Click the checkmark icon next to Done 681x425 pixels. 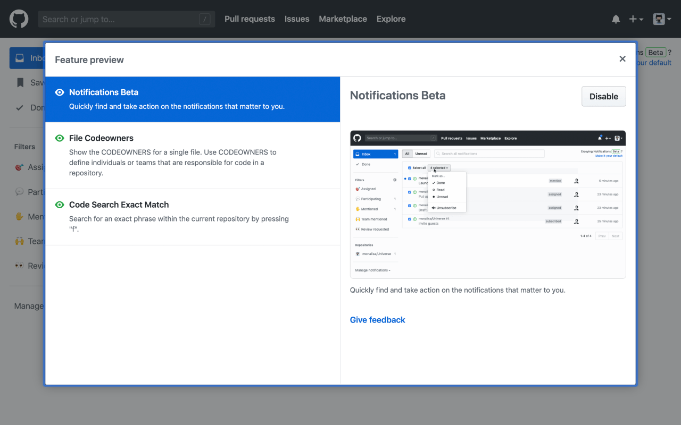click(20, 107)
